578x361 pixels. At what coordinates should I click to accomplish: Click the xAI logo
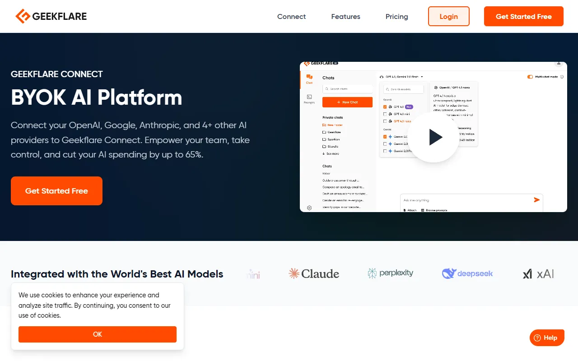pos(538,273)
